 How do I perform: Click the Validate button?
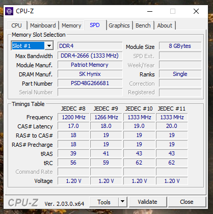click(147, 202)
